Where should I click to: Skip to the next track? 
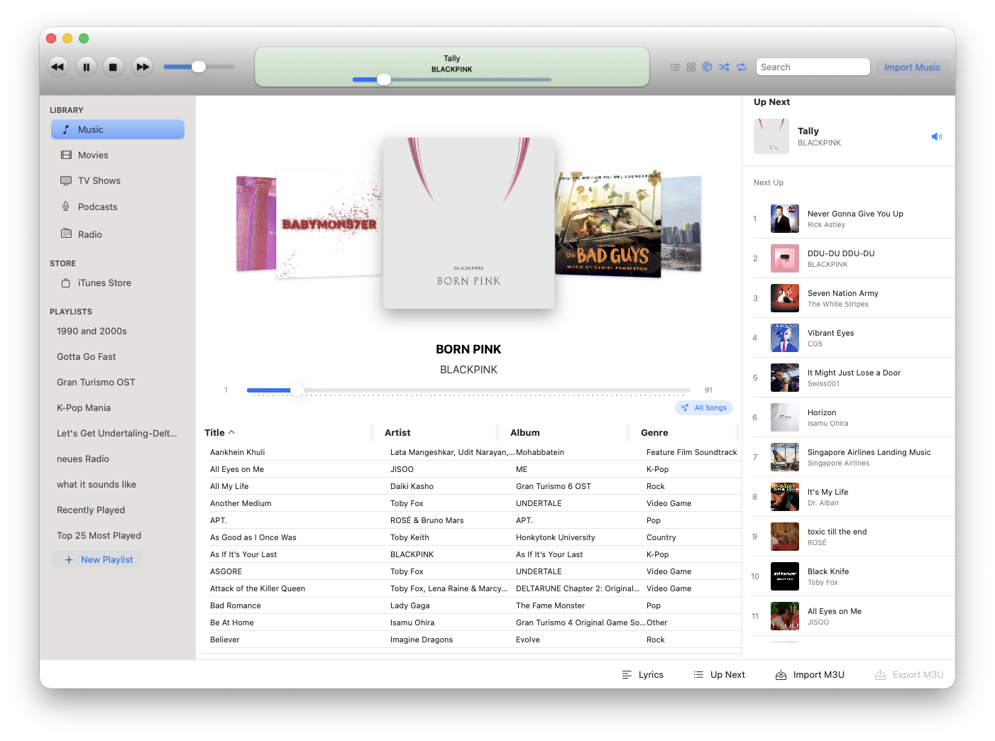point(143,67)
